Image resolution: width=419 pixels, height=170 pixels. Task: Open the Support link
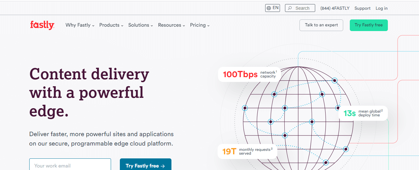362,8
